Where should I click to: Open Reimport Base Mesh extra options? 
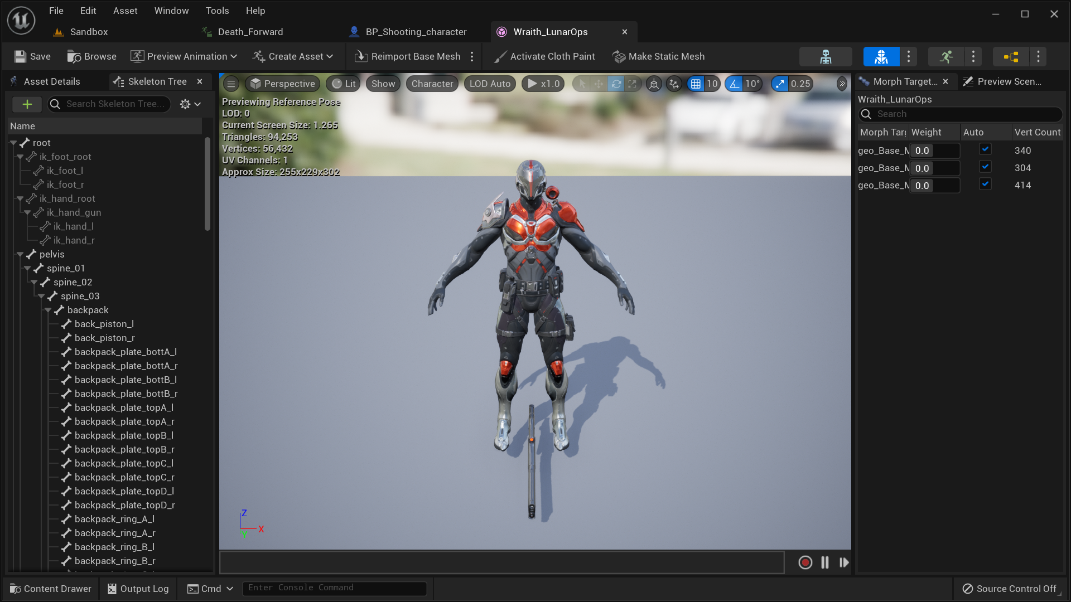click(x=472, y=56)
